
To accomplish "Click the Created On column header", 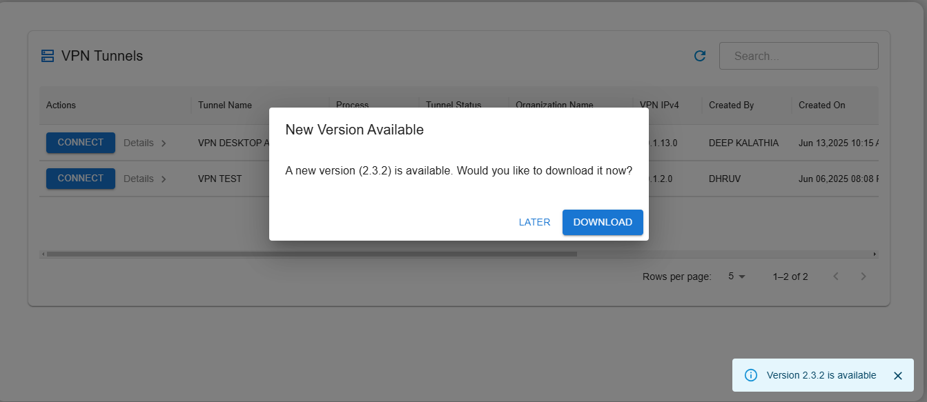I will pos(821,105).
